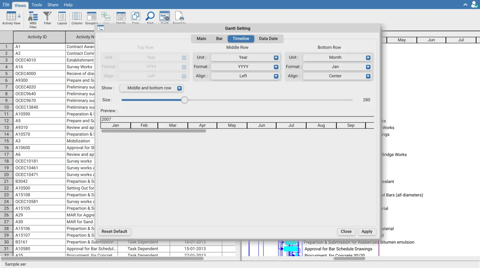Open the Tools menu
Screen dimensions: 480x268
coord(37,5)
